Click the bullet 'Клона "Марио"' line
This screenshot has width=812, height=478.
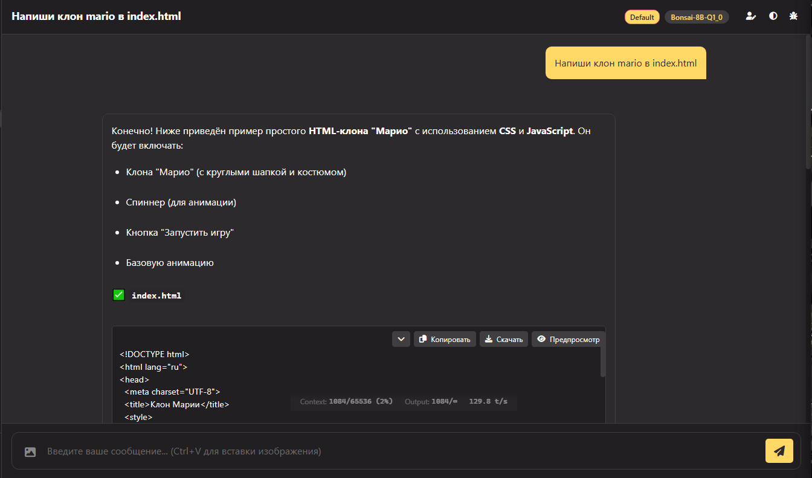coord(236,172)
